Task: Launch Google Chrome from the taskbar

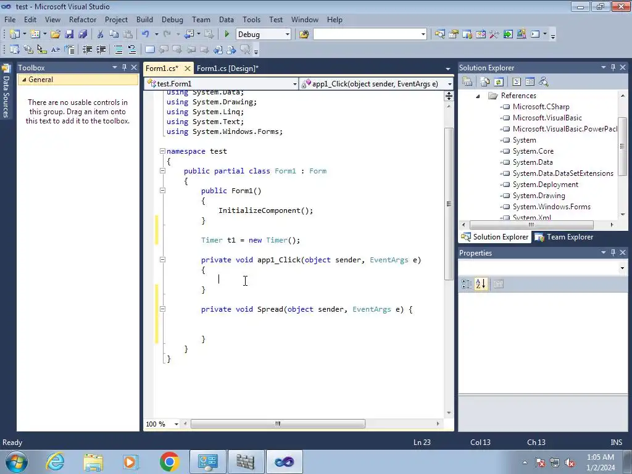Action: tap(169, 462)
